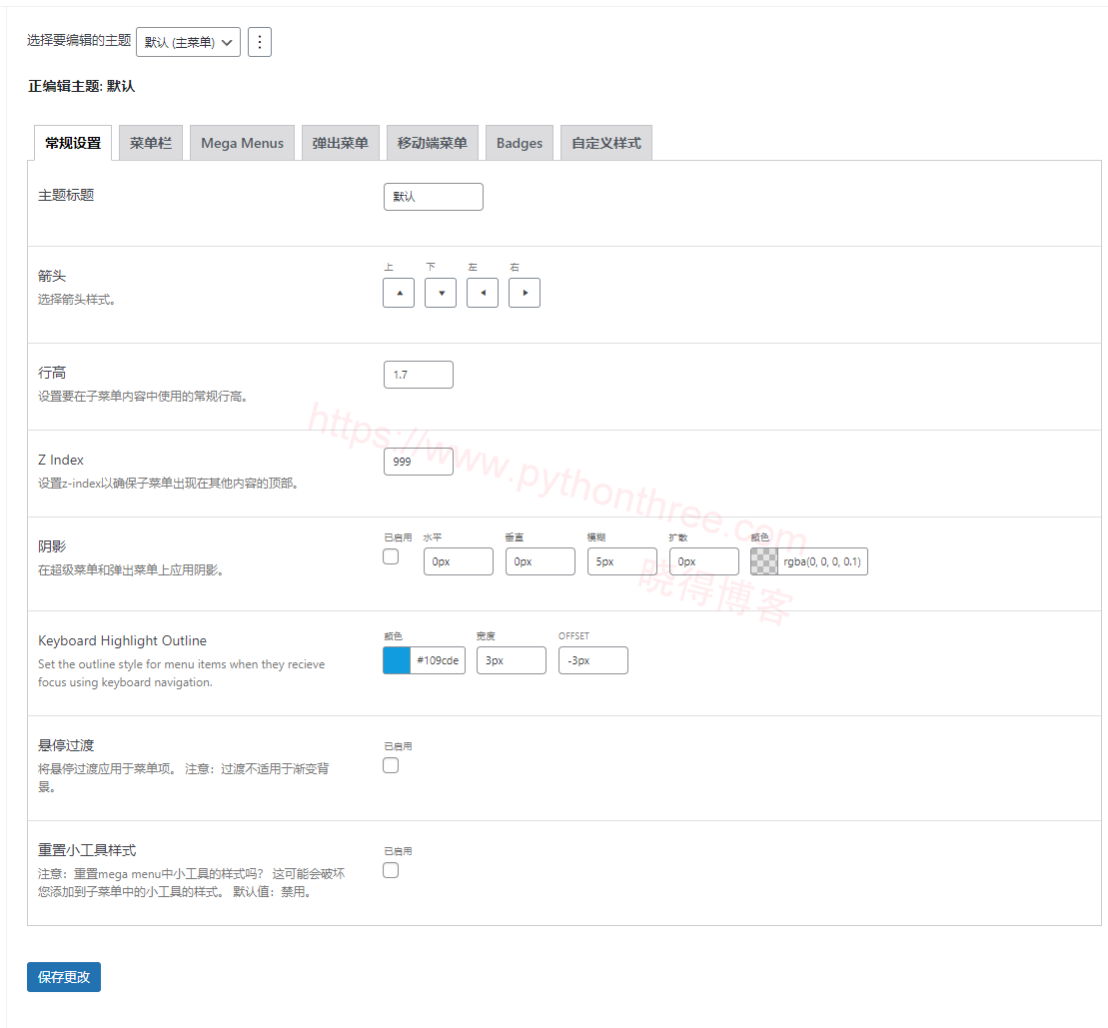Click the 主题标题 text field
This screenshot has width=1108, height=1028.
point(433,197)
